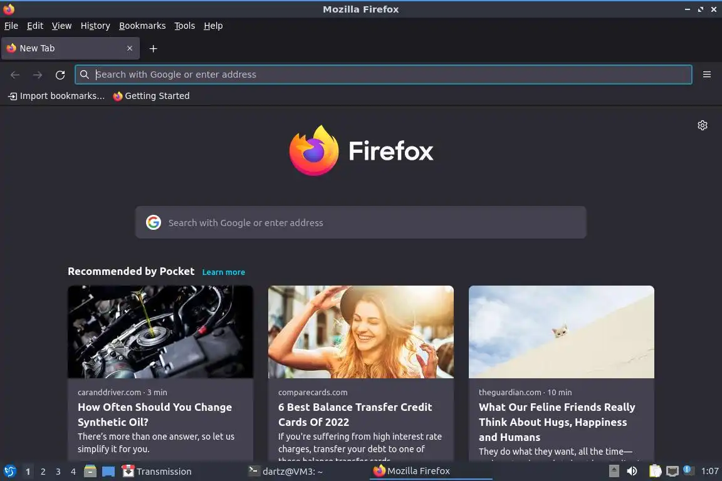722x481 pixels.
Task: Open the taskbar application start menu
Action: pyautogui.click(x=9, y=472)
